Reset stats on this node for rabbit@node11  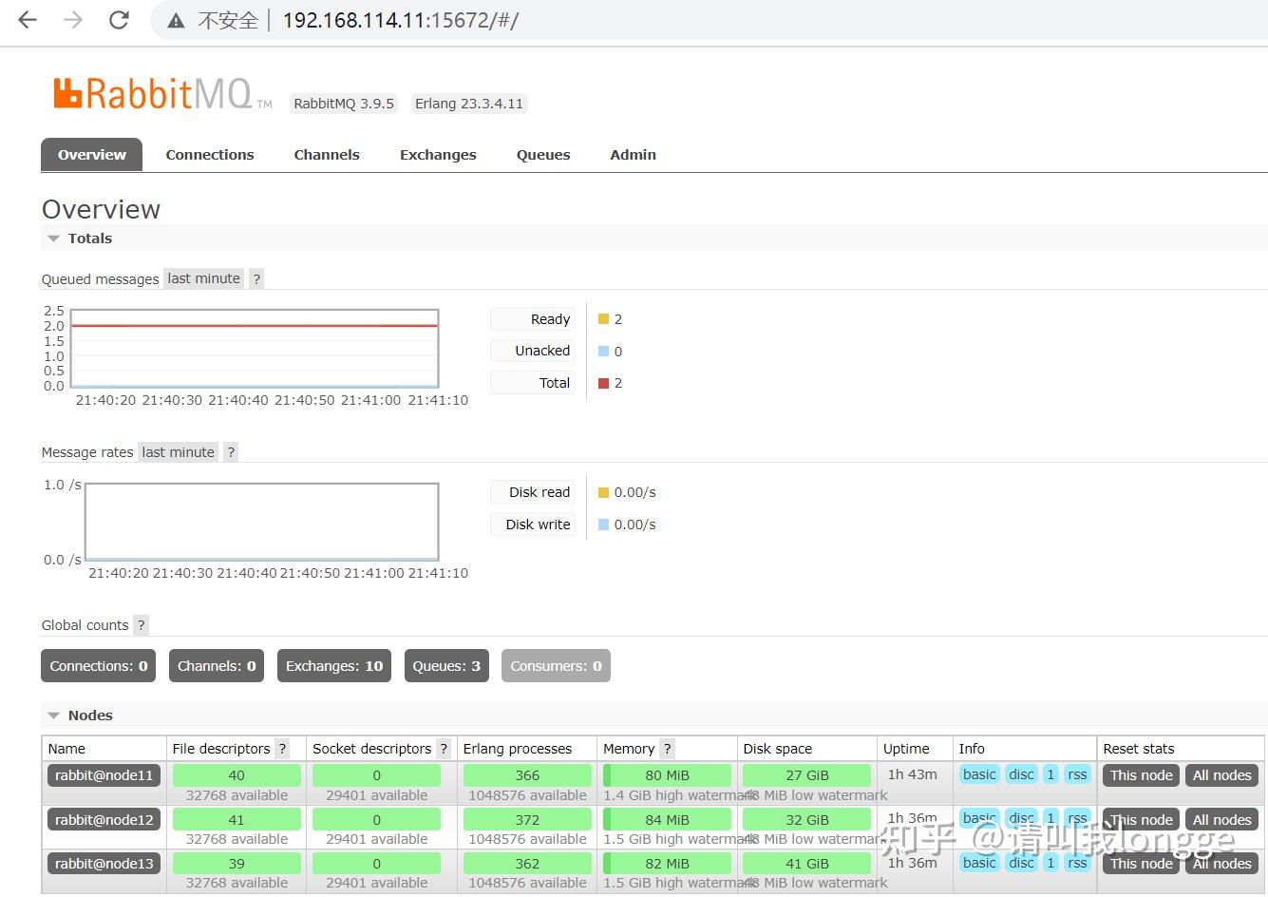pyautogui.click(x=1142, y=775)
